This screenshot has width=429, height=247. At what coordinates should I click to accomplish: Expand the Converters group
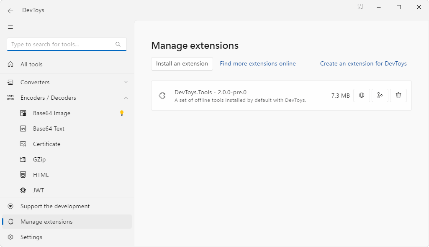(126, 82)
